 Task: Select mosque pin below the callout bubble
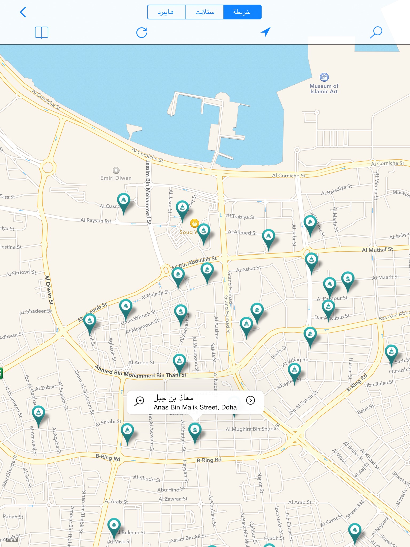[x=195, y=430]
